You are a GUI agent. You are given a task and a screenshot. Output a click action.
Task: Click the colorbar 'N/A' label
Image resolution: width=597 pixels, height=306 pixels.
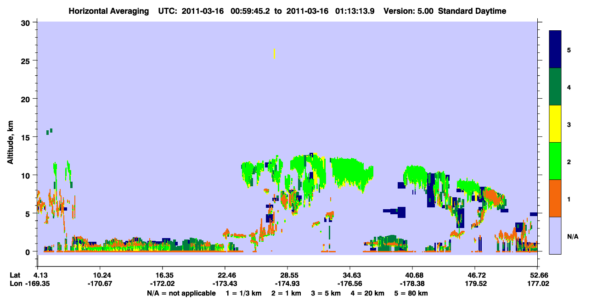tap(572, 237)
